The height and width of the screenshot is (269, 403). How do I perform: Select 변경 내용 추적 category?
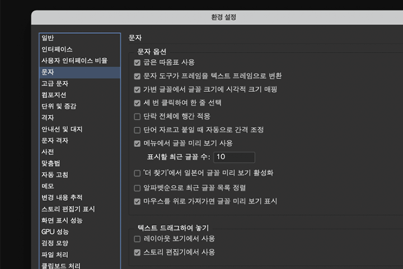point(79,197)
